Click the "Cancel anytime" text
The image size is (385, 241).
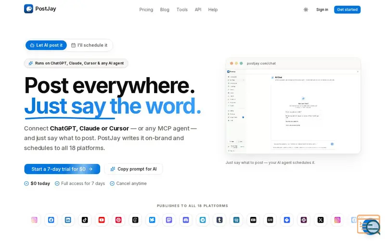[x=131, y=184]
